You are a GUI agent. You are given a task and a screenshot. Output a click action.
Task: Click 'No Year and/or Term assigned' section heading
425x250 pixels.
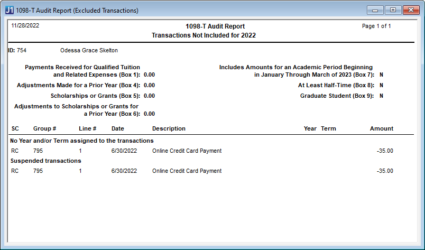point(82,141)
